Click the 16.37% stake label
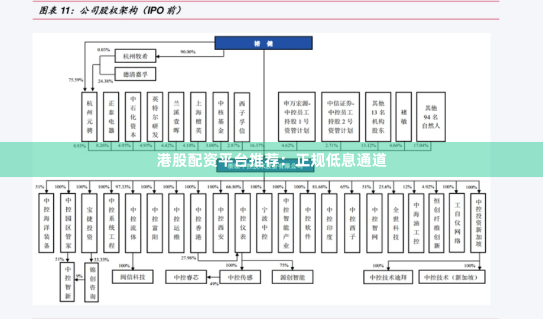 click(256, 145)
